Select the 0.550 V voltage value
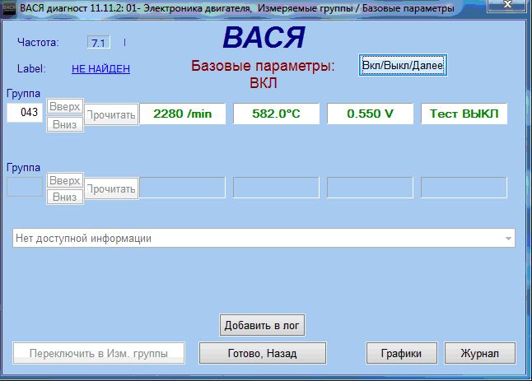The image size is (532, 381). pos(370,114)
